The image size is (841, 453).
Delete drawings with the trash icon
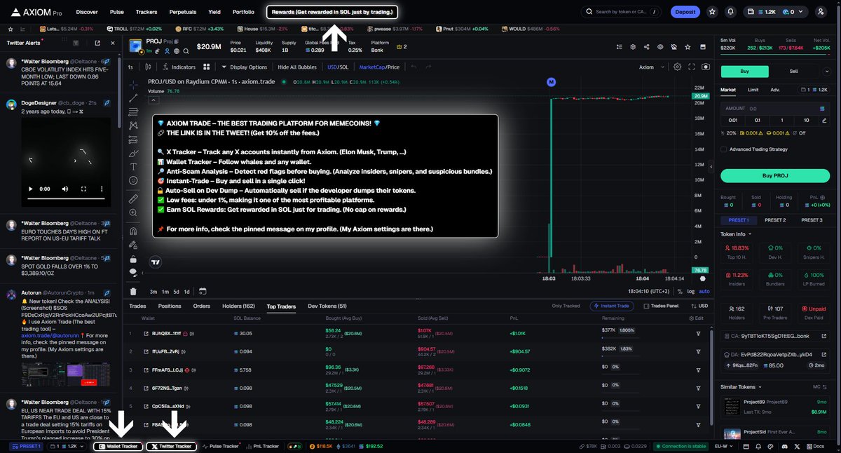(133, 291)
